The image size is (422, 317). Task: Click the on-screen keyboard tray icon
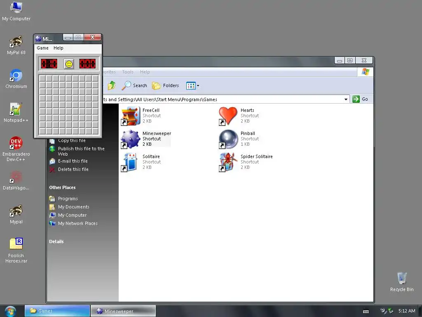pos(366,311)
